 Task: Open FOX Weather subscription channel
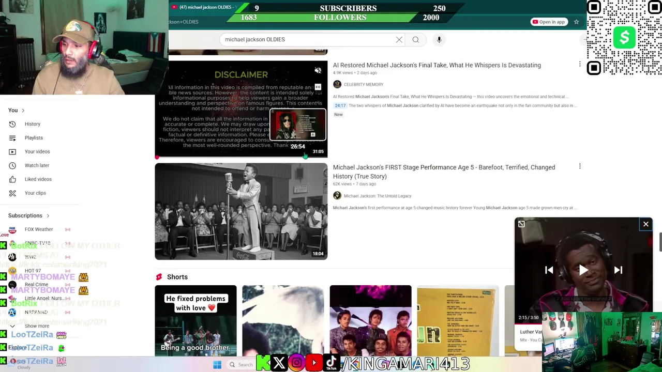(39, 229)
